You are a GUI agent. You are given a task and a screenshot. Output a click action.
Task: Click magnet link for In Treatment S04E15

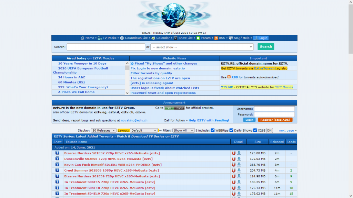click(234, 182)
